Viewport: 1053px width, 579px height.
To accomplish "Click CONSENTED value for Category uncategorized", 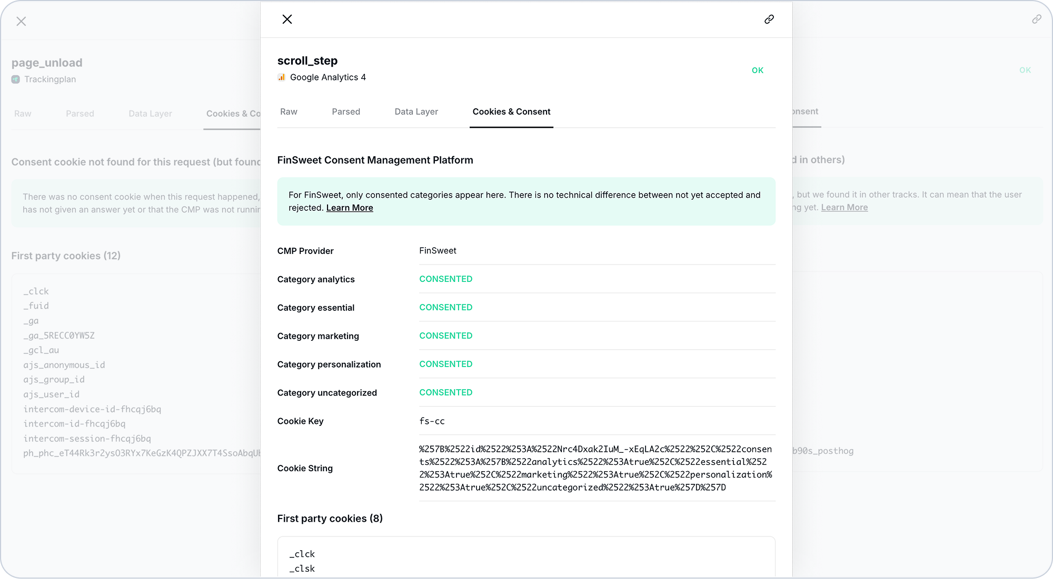I will point(446,393).
